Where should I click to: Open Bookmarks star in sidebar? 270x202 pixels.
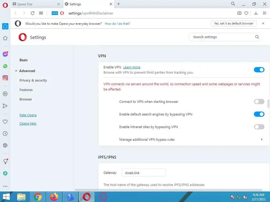pos(5,38)
